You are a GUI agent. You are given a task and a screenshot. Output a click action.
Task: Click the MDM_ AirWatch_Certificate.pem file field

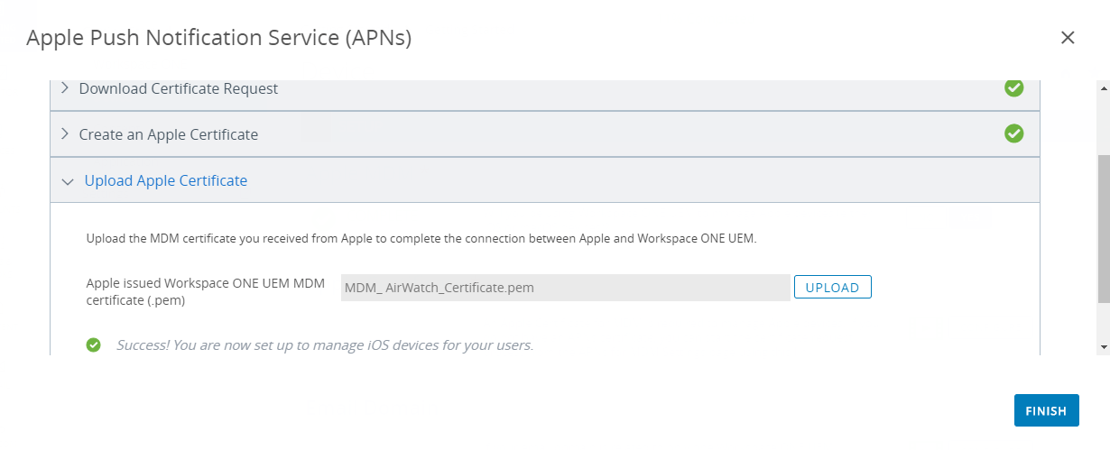[x=565, y=288]
